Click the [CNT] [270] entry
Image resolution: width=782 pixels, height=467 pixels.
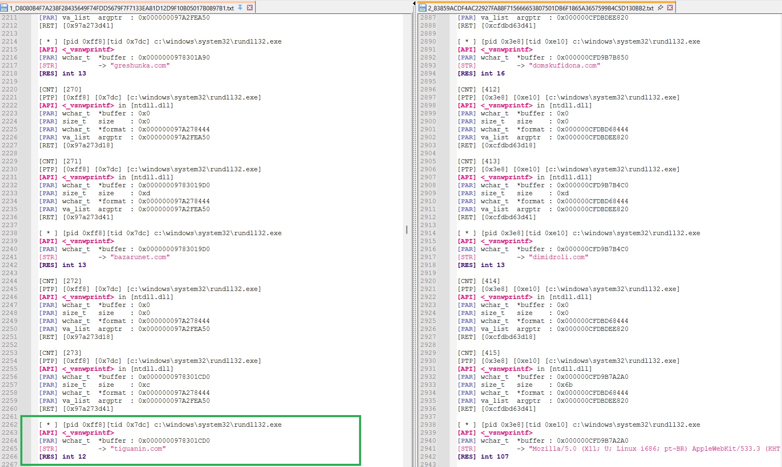[60, 89]
